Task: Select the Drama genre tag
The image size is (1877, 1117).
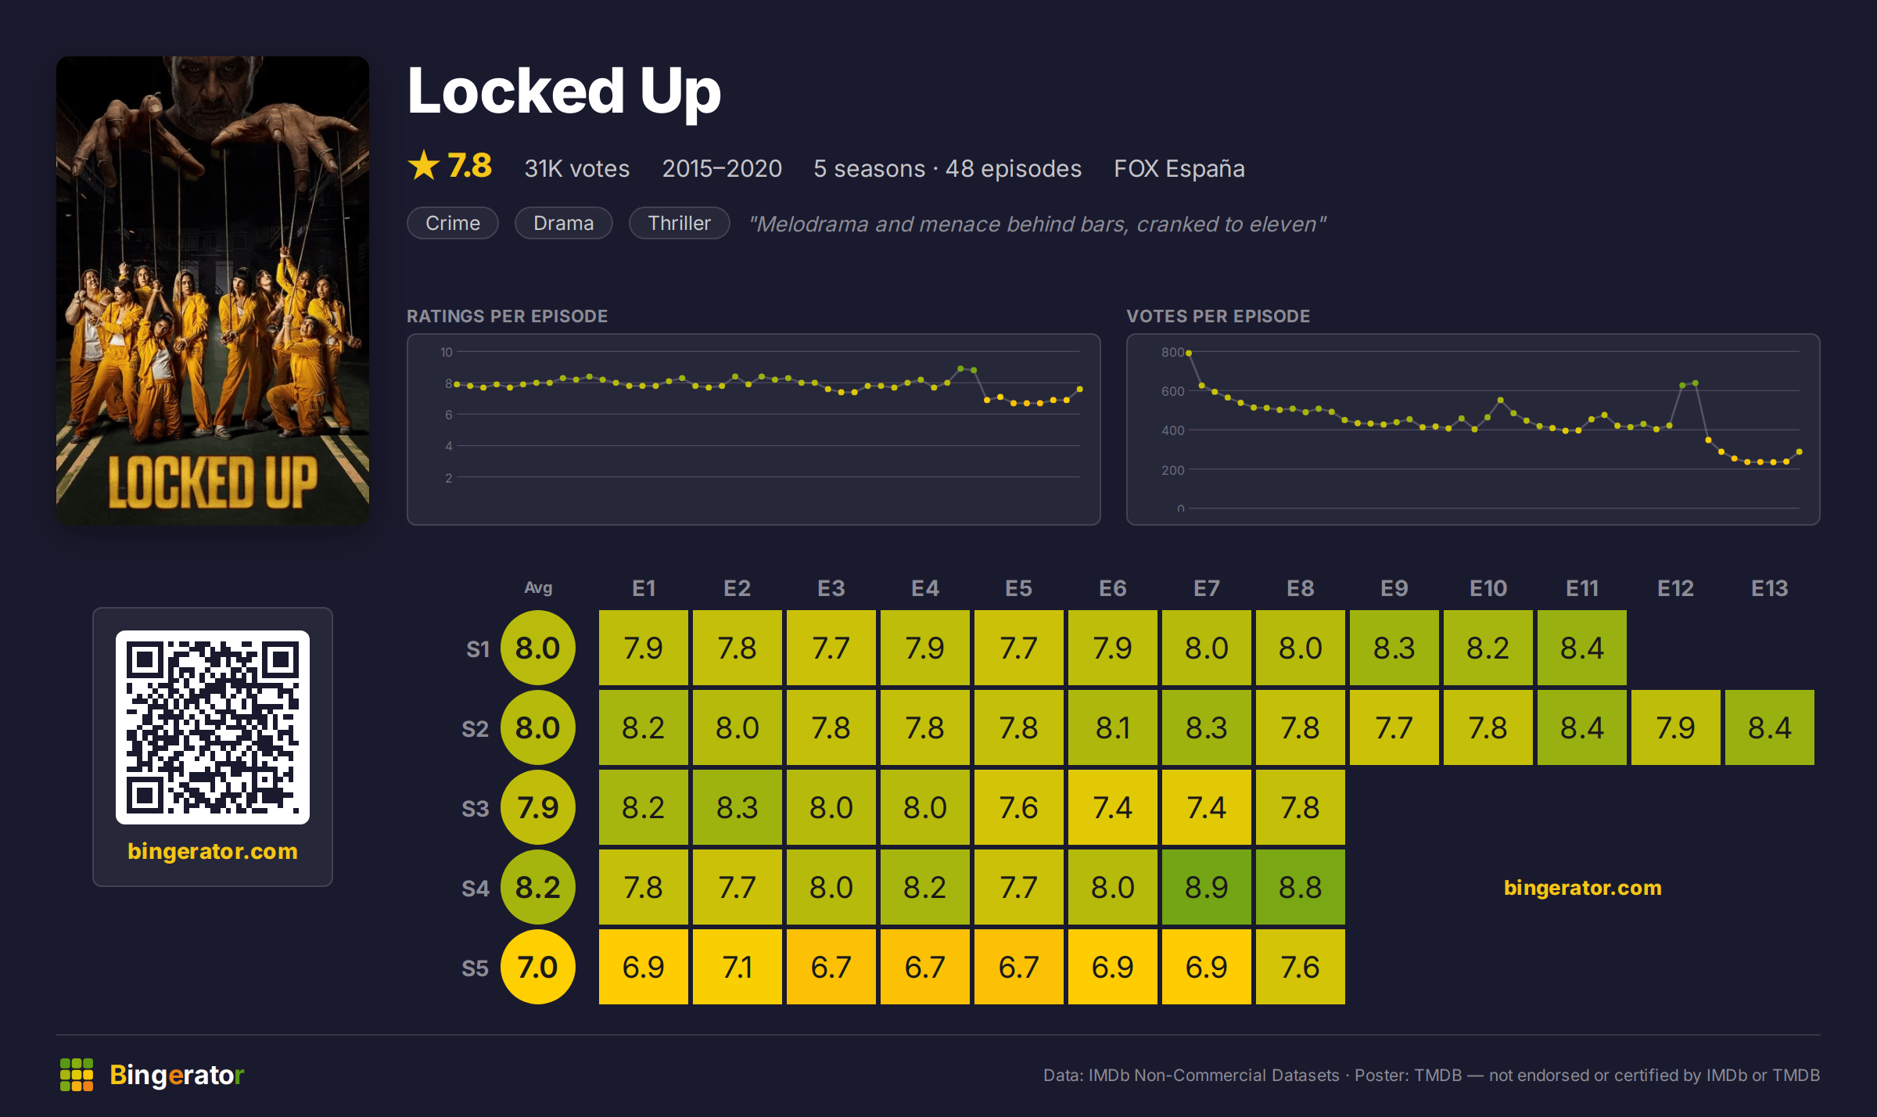Action: tap(564, 223)
